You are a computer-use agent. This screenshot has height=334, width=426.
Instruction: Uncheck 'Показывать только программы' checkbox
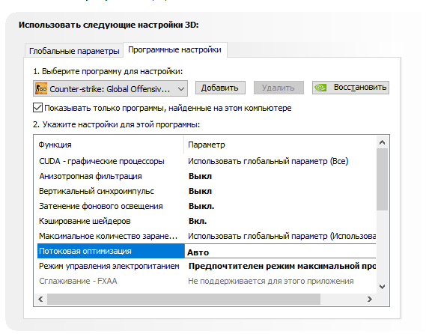[37, 108]
